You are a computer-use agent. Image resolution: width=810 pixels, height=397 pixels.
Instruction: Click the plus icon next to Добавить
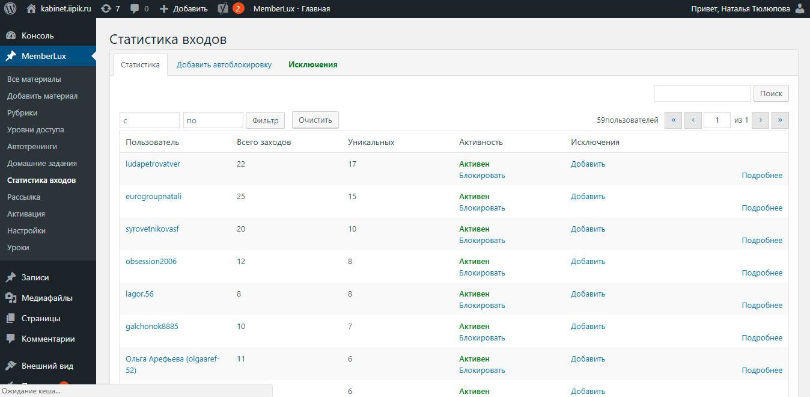pos(164,9)
